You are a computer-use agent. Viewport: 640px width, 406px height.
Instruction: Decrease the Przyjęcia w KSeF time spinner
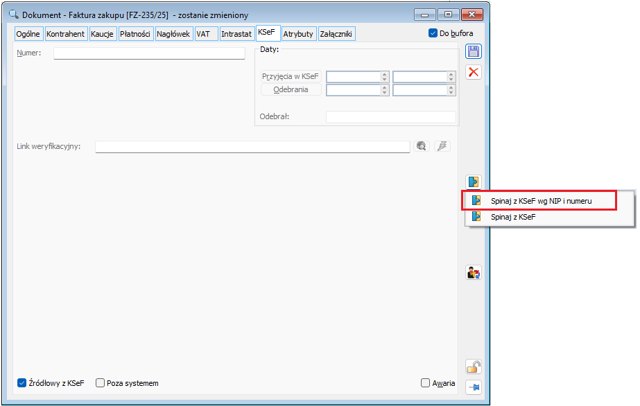451,80
